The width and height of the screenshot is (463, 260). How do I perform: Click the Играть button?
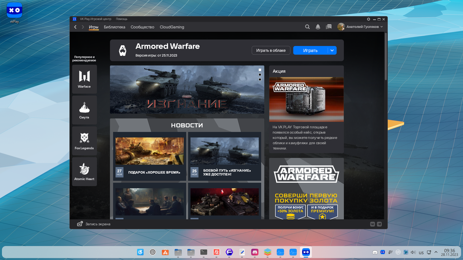click(x=311, y=50)
